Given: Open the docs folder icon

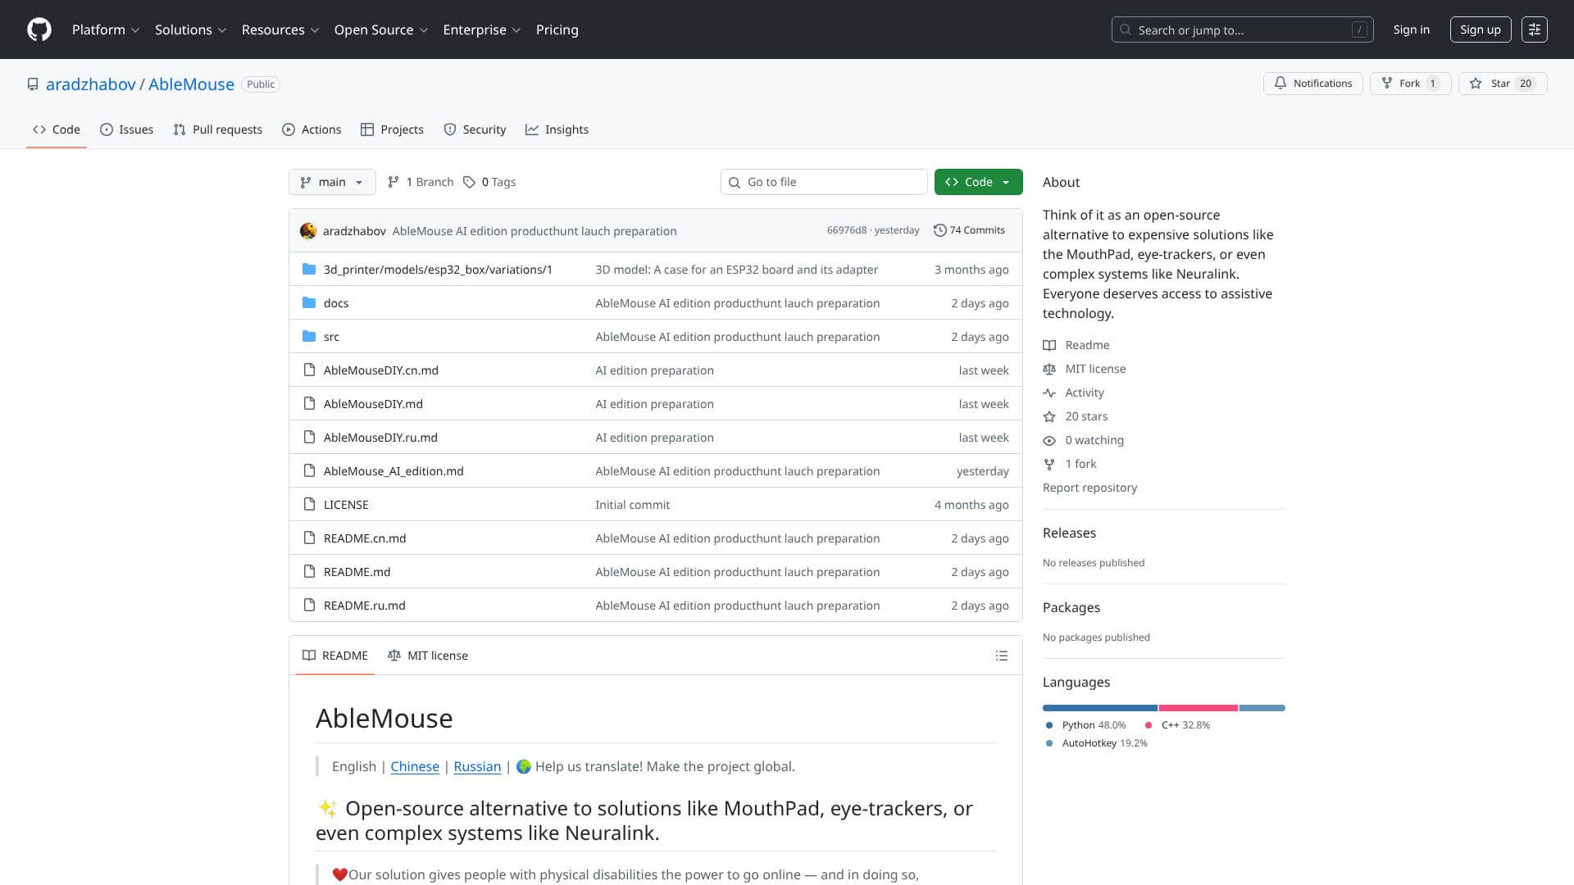Looking at the screenshot, I should 309,303.
